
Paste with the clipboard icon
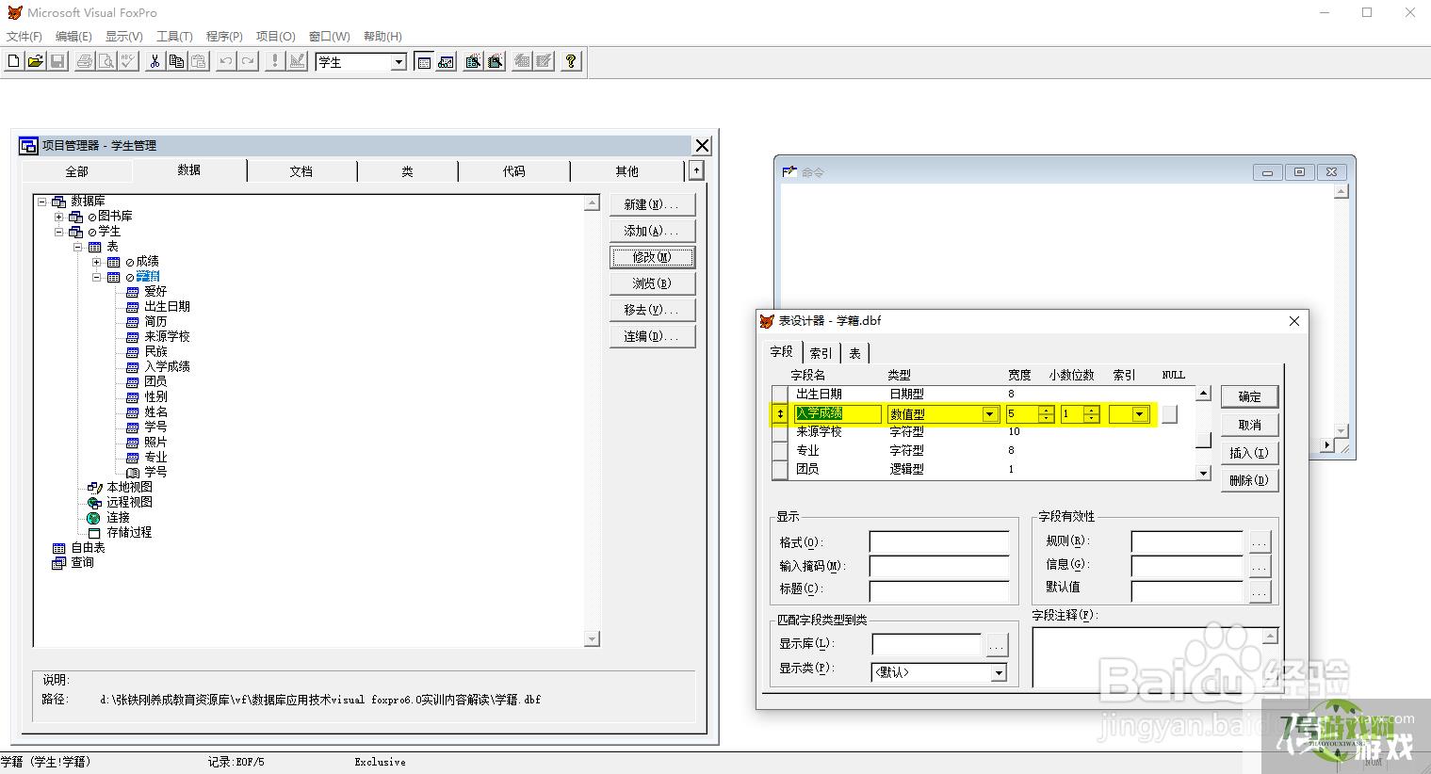click(x=198, y=61)
